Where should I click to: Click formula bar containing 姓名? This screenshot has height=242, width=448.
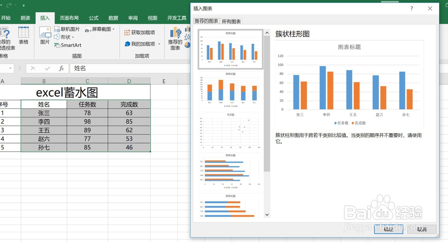click(x=130, y=68)
